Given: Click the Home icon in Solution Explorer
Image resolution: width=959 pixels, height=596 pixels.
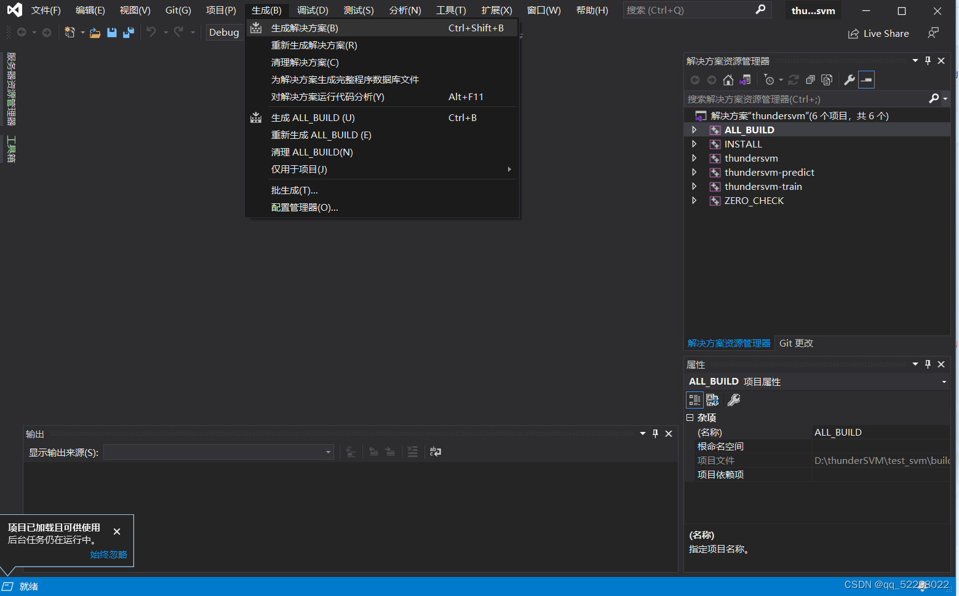Looking at the screenshot, I should coord(728,79).
